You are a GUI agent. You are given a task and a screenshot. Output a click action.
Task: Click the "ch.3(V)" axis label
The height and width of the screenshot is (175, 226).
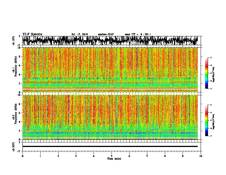tap(14, 147)
